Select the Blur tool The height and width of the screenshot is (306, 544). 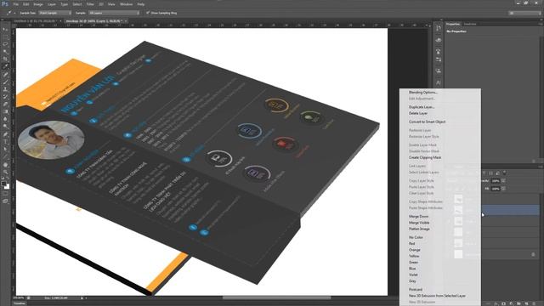5,119
